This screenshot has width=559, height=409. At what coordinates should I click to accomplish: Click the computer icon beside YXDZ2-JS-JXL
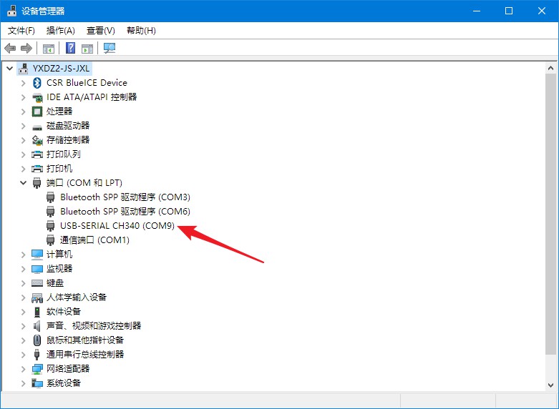[x=23, y=69]
